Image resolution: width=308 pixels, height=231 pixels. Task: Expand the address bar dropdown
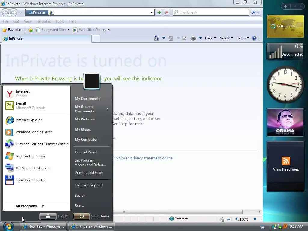pos(152,13)
